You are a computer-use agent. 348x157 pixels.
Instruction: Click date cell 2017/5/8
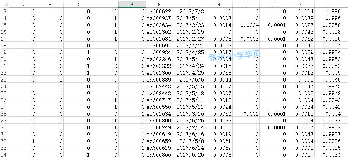(x=189, y=141)
